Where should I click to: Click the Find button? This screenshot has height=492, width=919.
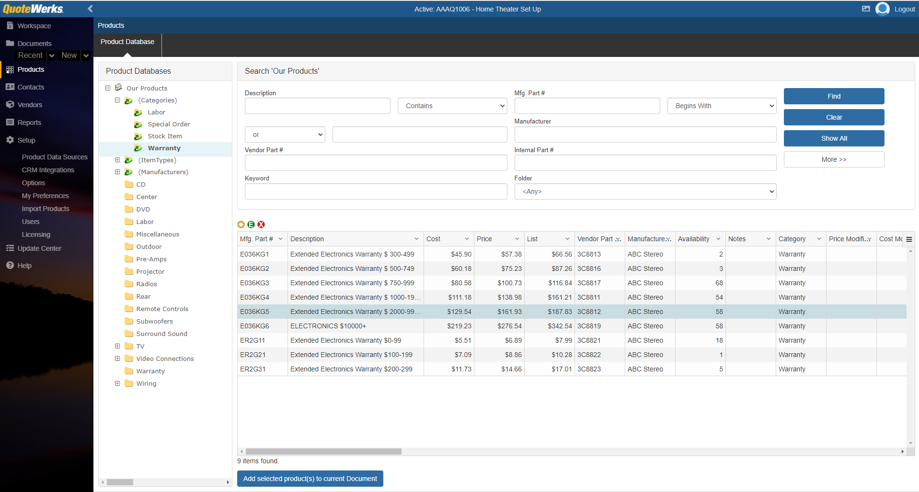click(x=834, y=96)
